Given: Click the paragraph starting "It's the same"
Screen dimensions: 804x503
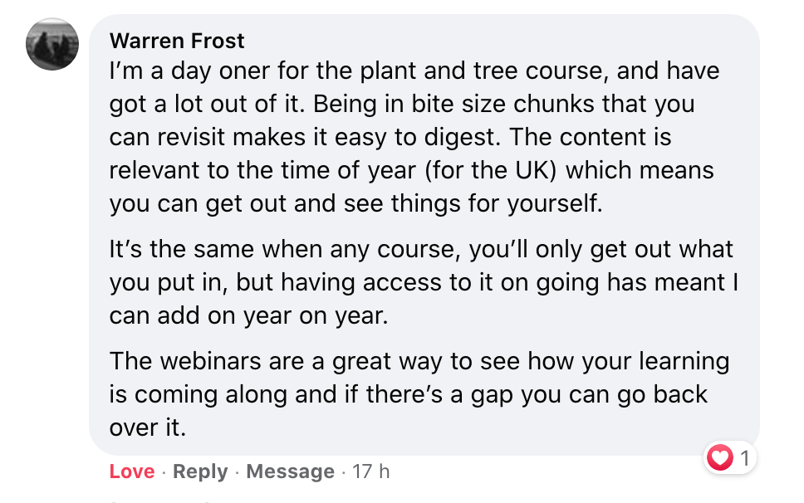Looking at the screenshot, I should click(x=422, y=282).
